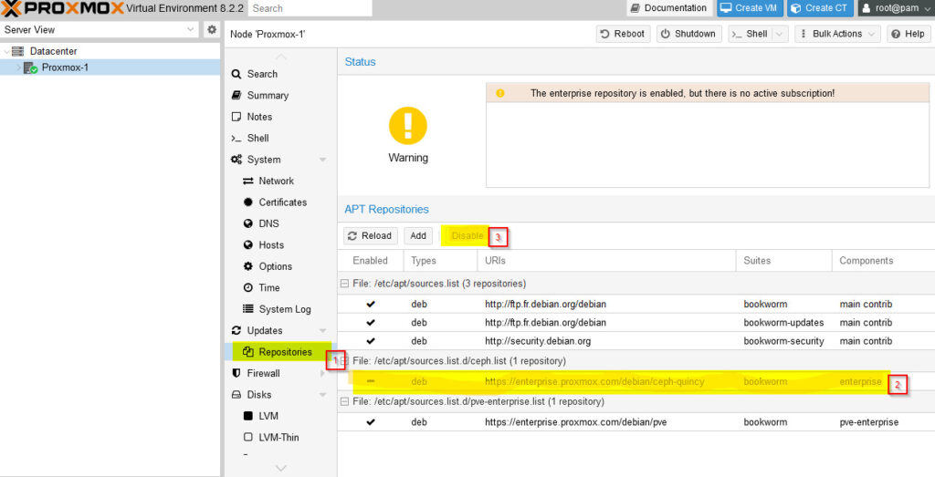Select the Disks menu item
This screenshot has width=935, height=477.
pyautogui.click(x=258, y=395)
